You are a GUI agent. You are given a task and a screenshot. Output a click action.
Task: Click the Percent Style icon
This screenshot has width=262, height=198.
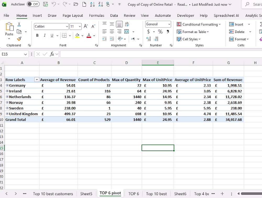click(x=160, y=32)
